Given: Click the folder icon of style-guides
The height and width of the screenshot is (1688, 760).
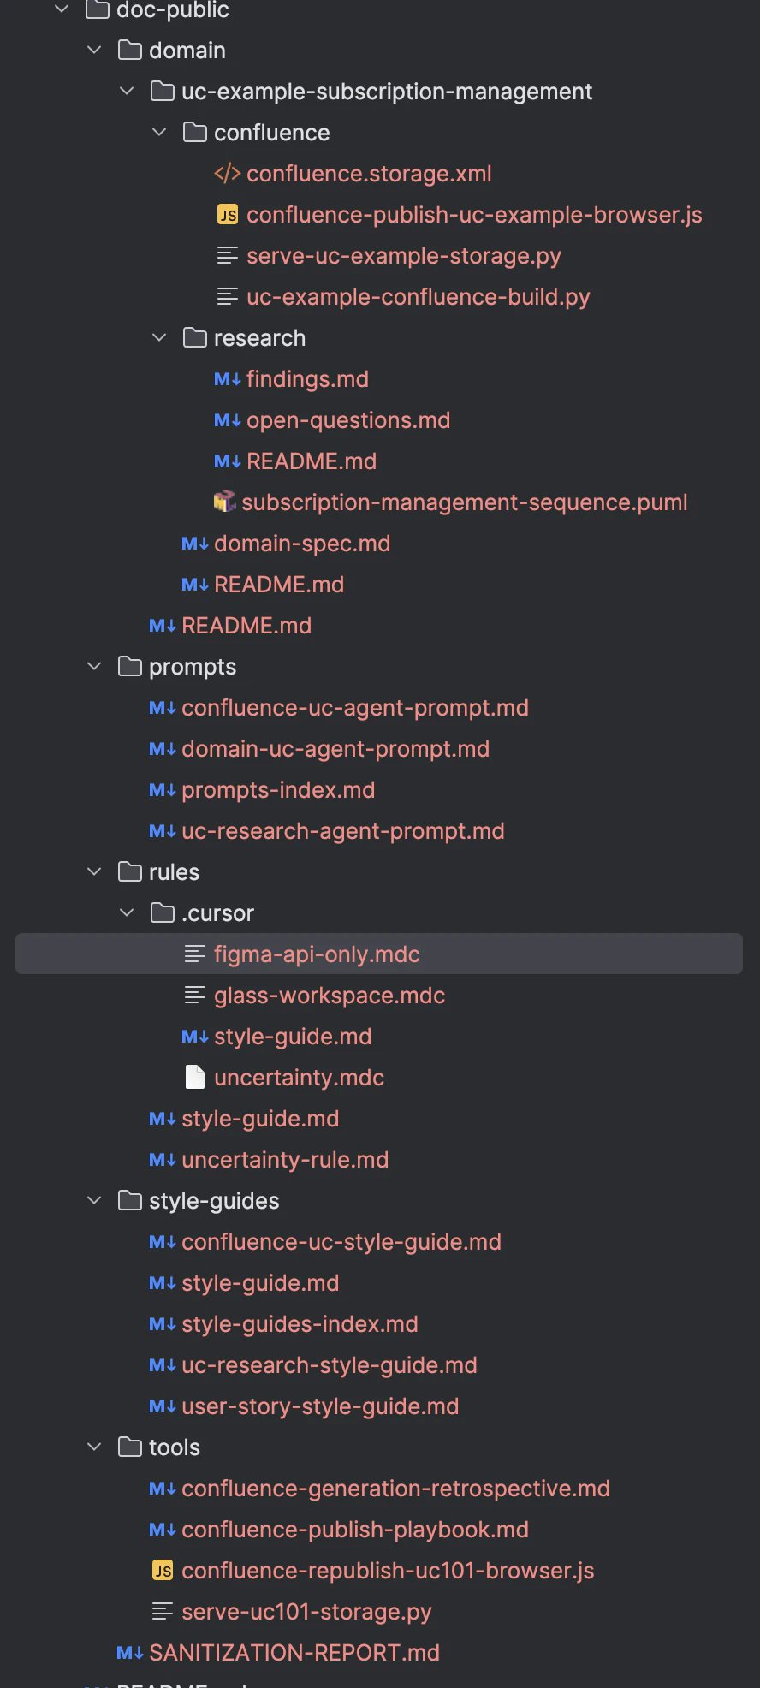Looking at the screenshot, I should tap(130, 1201).
